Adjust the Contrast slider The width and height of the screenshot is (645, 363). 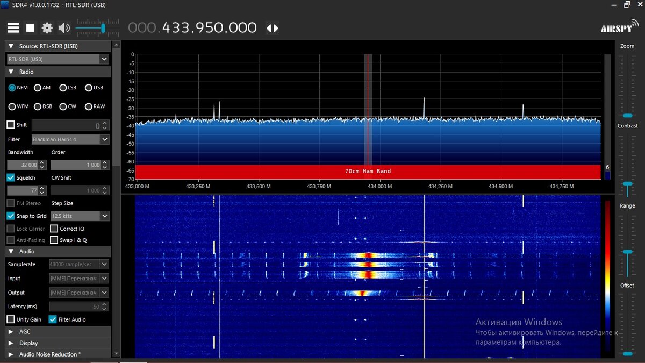pos(627,184)
